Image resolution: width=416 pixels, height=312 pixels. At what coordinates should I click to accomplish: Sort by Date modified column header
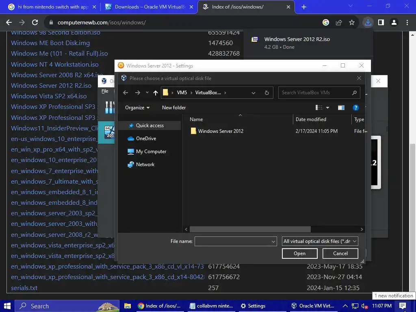click(311, 119)
